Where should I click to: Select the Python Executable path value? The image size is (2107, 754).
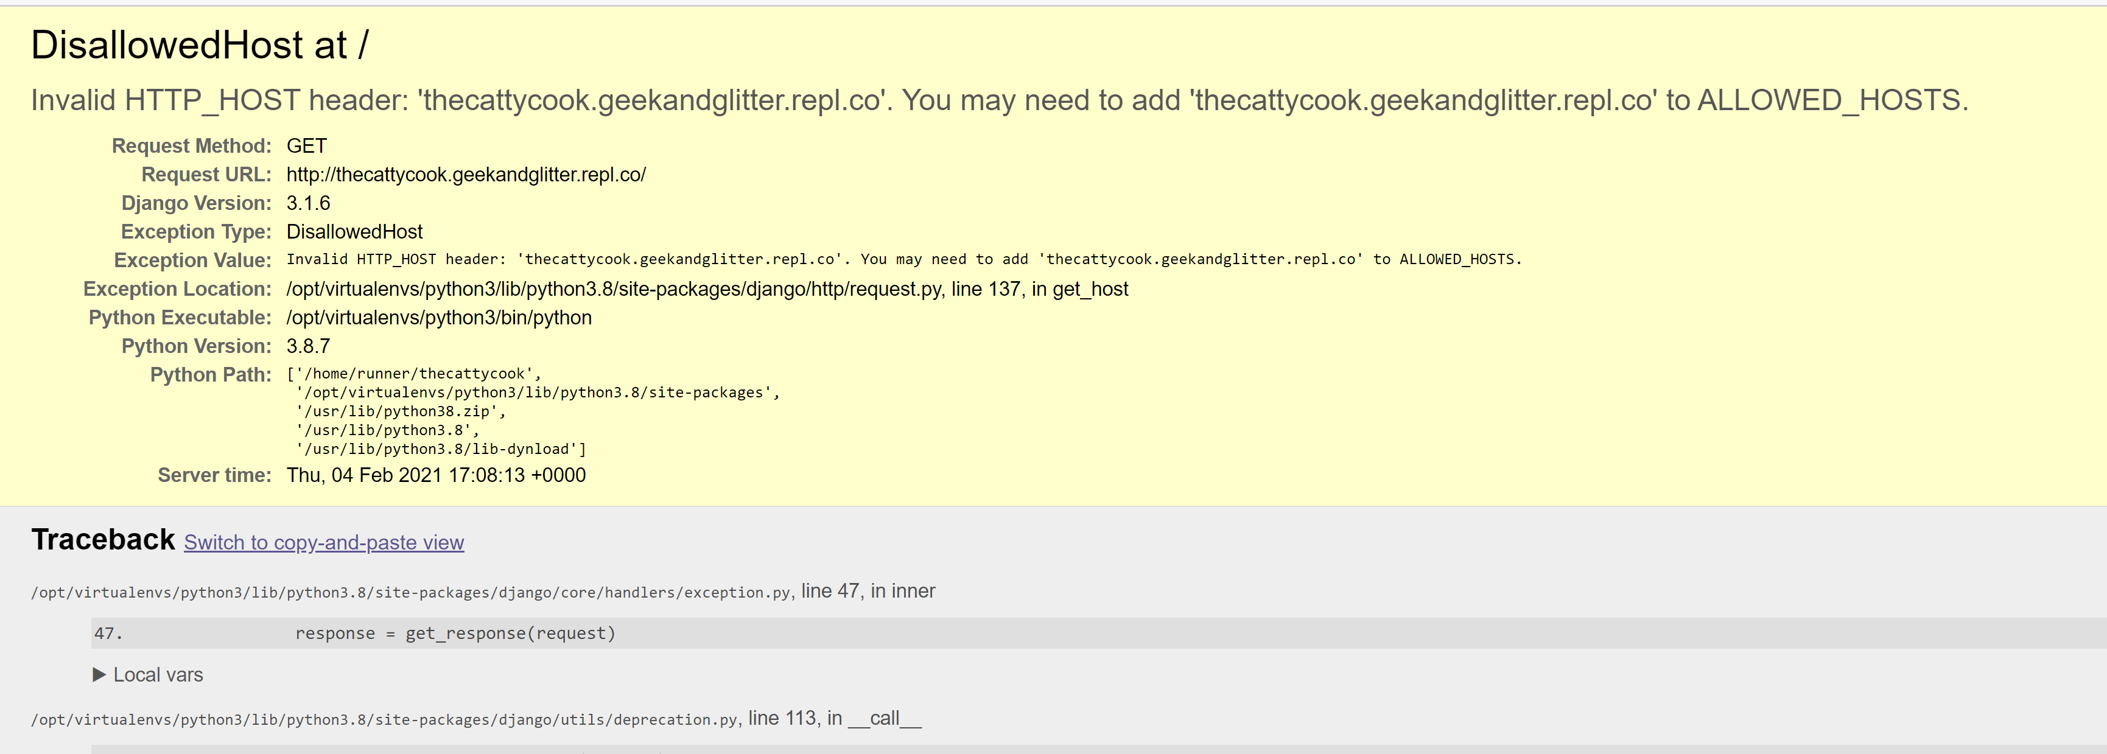438,317
